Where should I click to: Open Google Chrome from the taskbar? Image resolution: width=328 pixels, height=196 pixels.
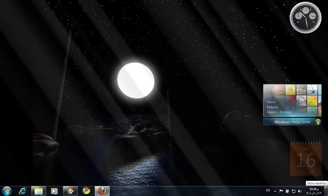point(86,191)
